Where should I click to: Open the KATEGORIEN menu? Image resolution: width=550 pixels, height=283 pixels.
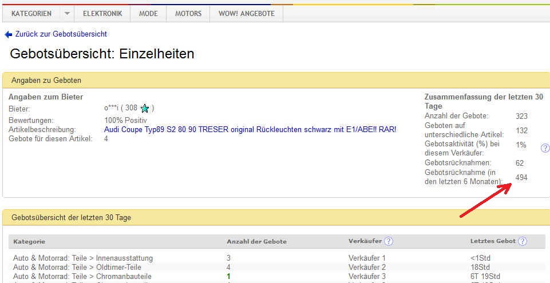coord(31,14)
